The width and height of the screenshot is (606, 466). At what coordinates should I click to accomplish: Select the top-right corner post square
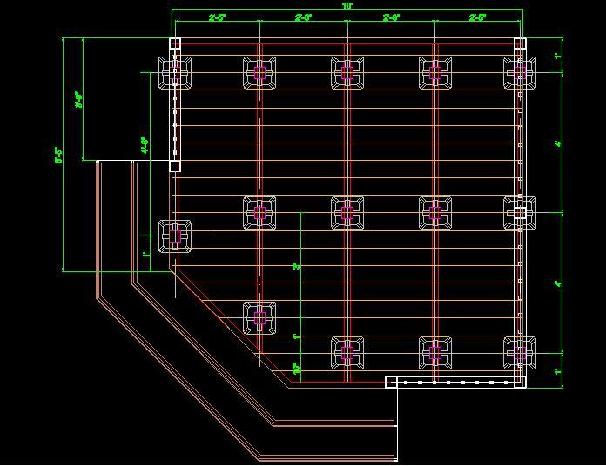(x=520, y=43)
